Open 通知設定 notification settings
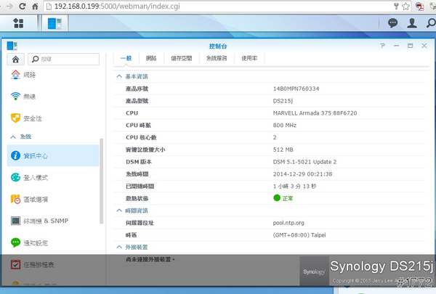 (36, 242)
